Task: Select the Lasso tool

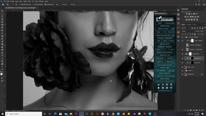Action: pyautogui.click(x=2, y=16)
